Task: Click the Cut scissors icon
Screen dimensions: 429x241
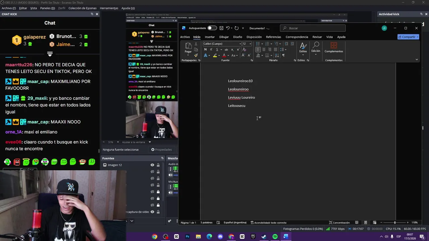Action: click(x=196, y=44)
